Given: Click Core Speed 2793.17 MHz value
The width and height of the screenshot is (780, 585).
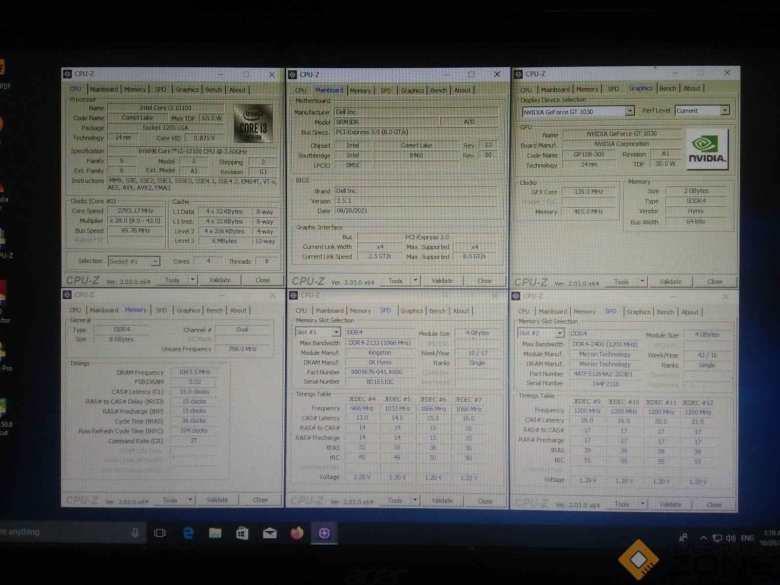Looking at the screenshot, I should pyautogui.click(x=135, y=211).
